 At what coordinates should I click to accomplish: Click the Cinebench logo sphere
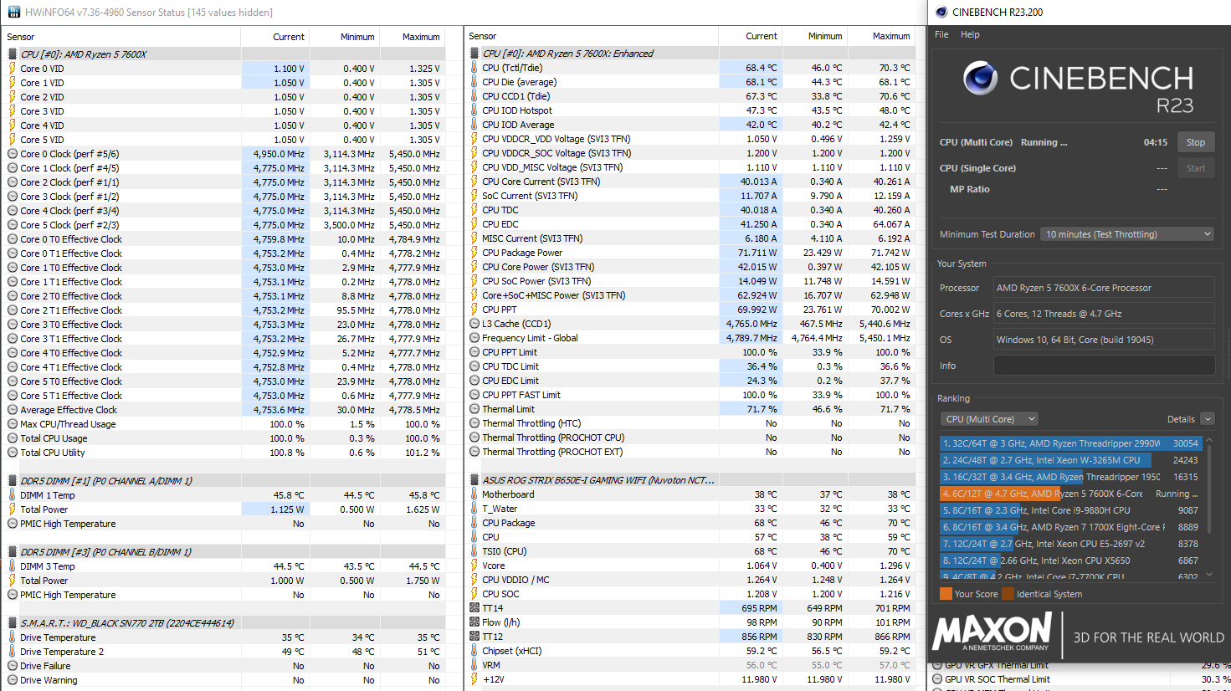tap(980, 79)
